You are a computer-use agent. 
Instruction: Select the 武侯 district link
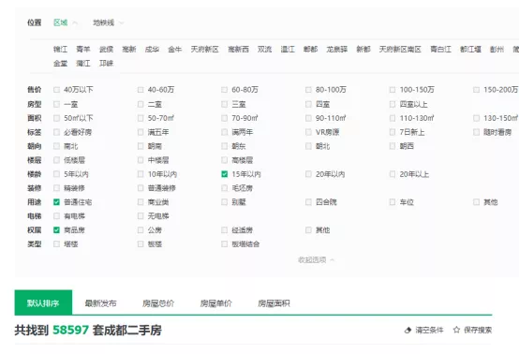tap(106, 50)
